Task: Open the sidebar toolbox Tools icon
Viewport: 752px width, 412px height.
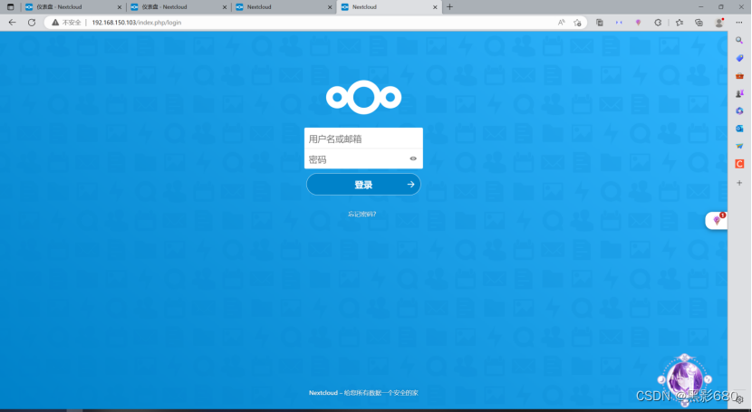Action: [739, 76]
